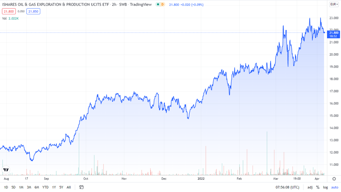Toggle log scale mode
Image resolution: width=341 pixels, height=192 pixels.
[x=325, y=187]
